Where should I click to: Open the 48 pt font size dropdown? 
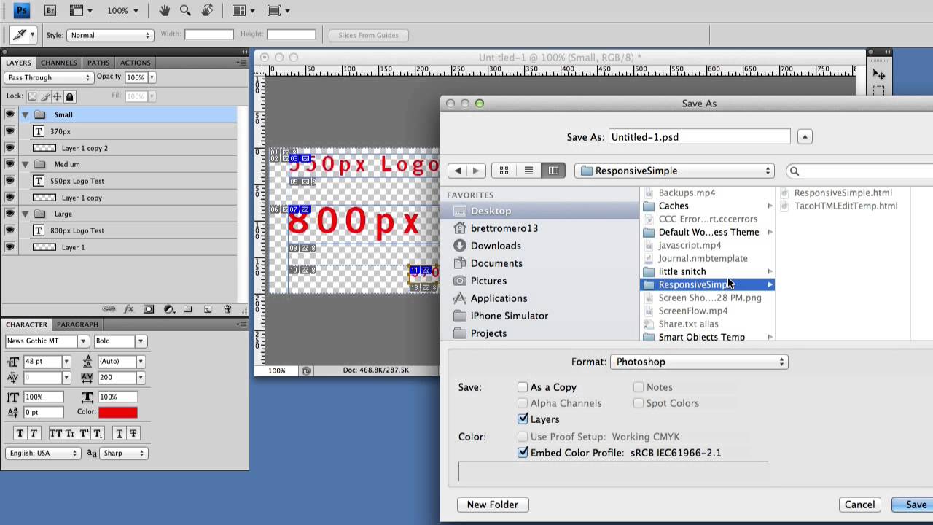(x=66, y=361)
